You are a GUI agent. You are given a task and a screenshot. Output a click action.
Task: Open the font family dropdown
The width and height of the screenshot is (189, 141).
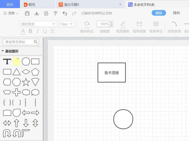tap(39, 24)
